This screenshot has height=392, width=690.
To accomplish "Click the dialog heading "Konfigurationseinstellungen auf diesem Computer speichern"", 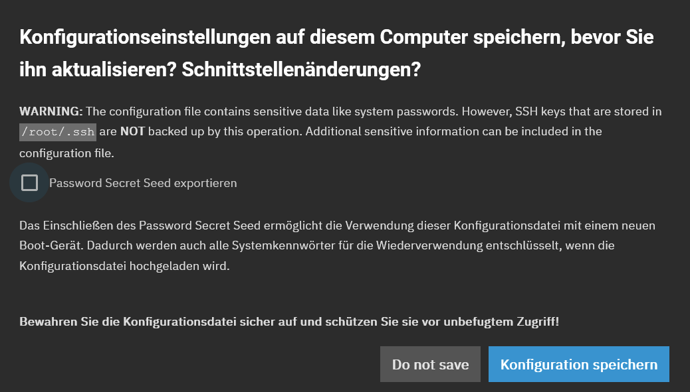I will [x=266, y=37].
